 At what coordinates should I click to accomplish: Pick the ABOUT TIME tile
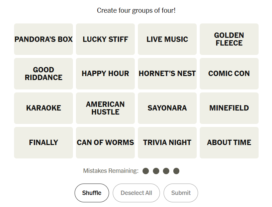[x=229, y=143]
